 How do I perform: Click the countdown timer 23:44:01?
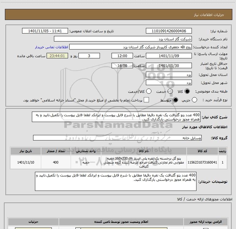pos(57,56)
